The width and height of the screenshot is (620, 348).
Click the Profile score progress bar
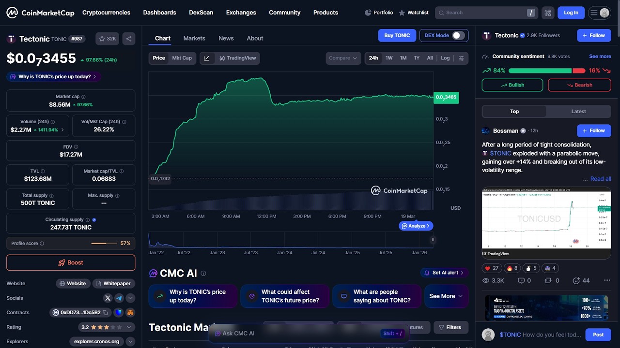[104, 243]
